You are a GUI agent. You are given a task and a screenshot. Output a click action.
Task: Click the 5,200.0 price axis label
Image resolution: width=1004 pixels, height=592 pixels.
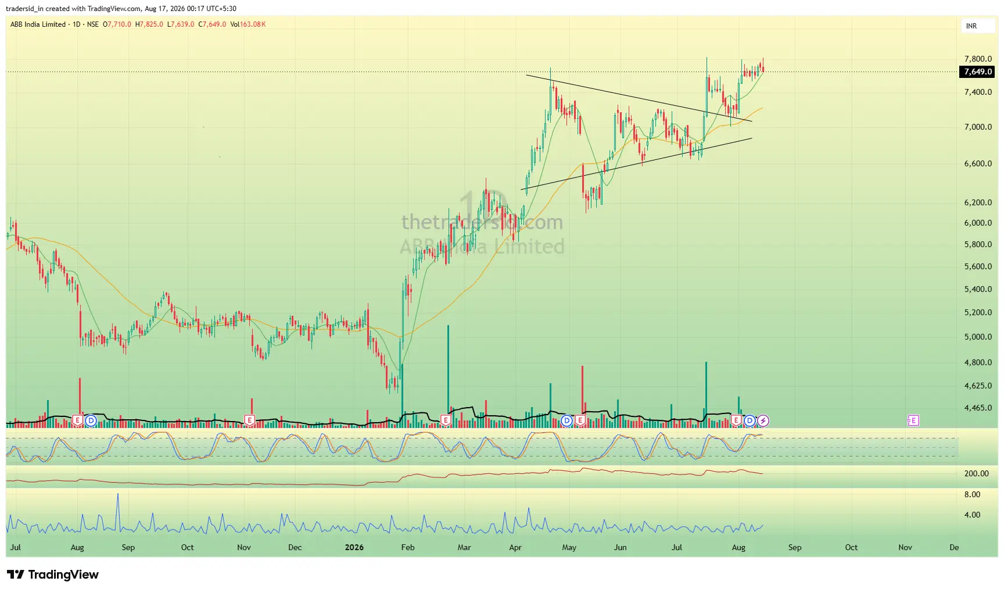[978, 312]
